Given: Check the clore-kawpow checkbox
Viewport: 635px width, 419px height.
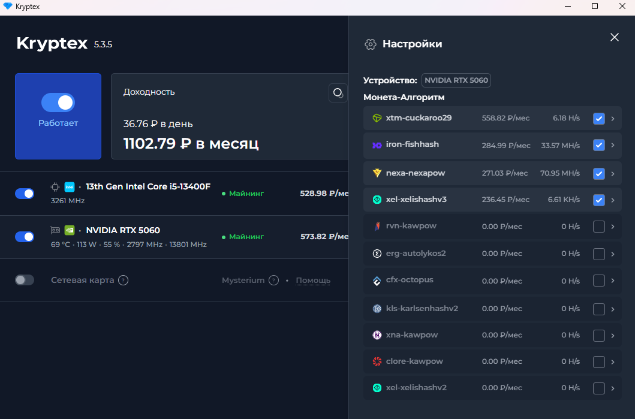Looking at the screenshot, I should click(x=598, y=362).
